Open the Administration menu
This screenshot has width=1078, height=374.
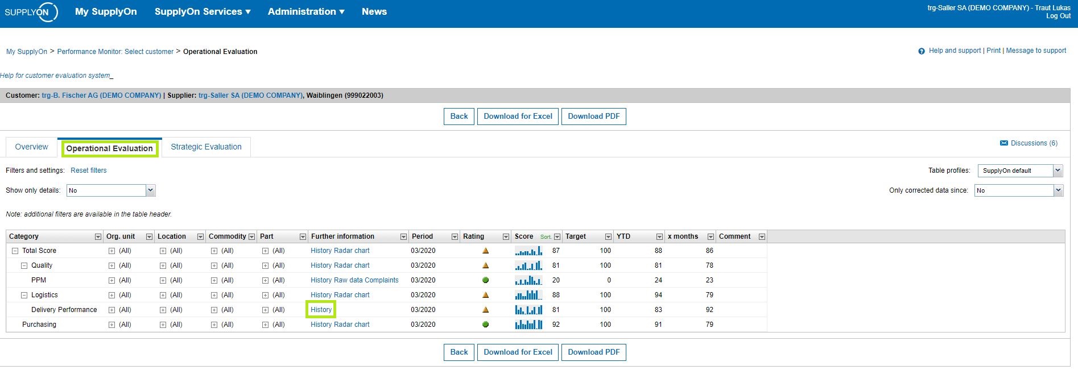coord(306,11)
